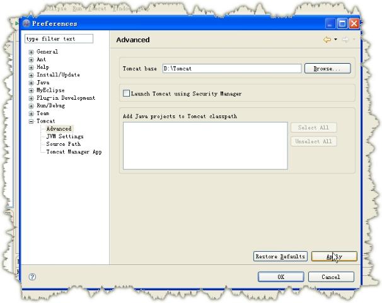Click in the type filter text field
This screenshot has width=382, height=303.
59,39
